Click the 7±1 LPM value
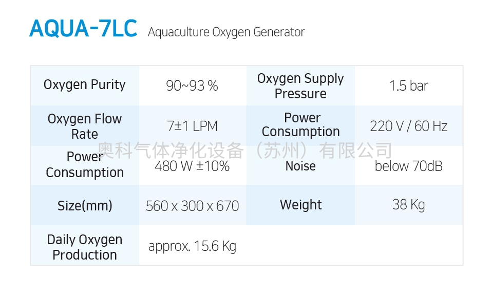491x300 pixels. pyautogui.click(x=192, y=126)
